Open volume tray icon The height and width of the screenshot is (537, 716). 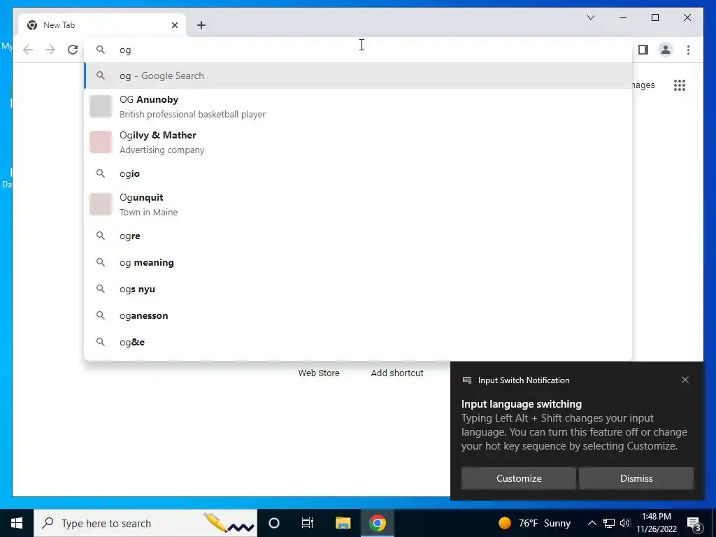[625, 523]
